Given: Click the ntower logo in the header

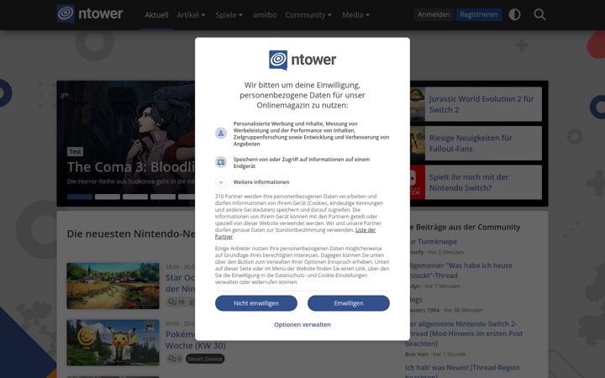Looking at the screenshot, I should point(90,14).
